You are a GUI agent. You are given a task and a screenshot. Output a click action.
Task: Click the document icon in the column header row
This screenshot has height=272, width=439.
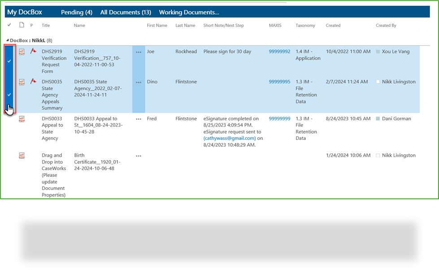click(x=21, y=26)
